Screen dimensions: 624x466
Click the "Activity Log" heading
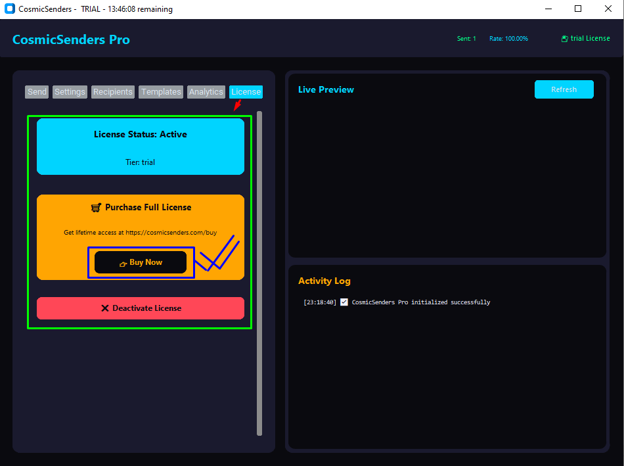pyautogui.click(x=324, y=281)
